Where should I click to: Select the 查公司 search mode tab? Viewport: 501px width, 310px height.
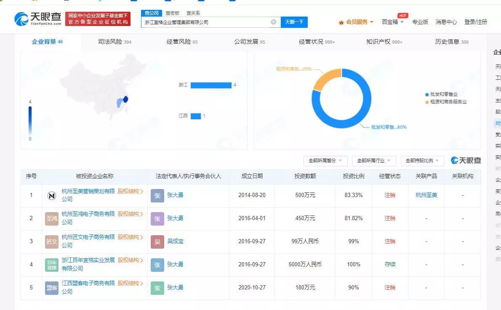coord(152,13)
